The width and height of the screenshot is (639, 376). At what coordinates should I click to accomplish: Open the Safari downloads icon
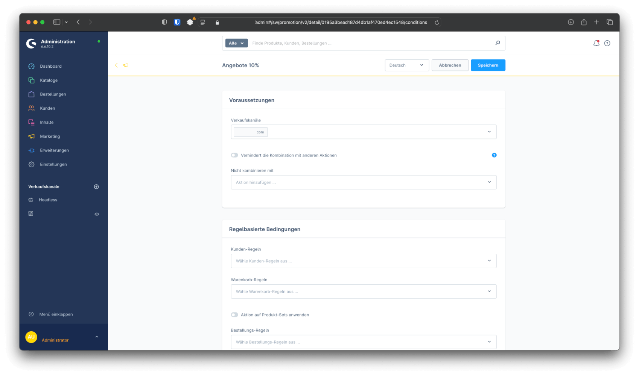pos(571,22)
